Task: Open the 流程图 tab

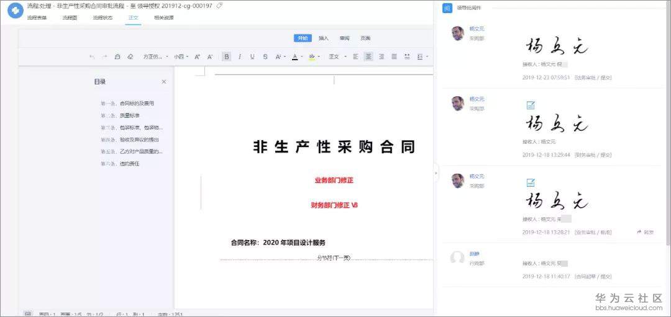Action: coord(70,18)
